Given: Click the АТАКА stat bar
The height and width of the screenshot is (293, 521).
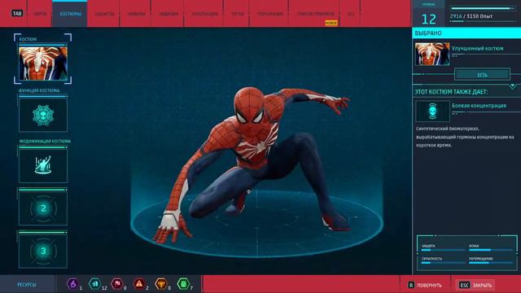Looking at the screenshot, I should pyautogui.click(x=491, y=250).
